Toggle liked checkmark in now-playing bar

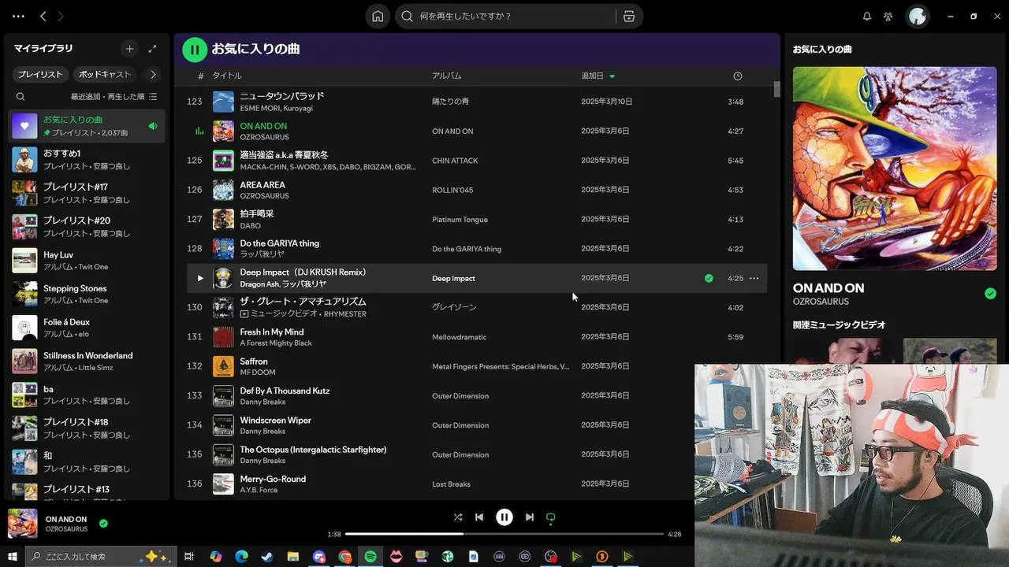[x=103, y=523]
